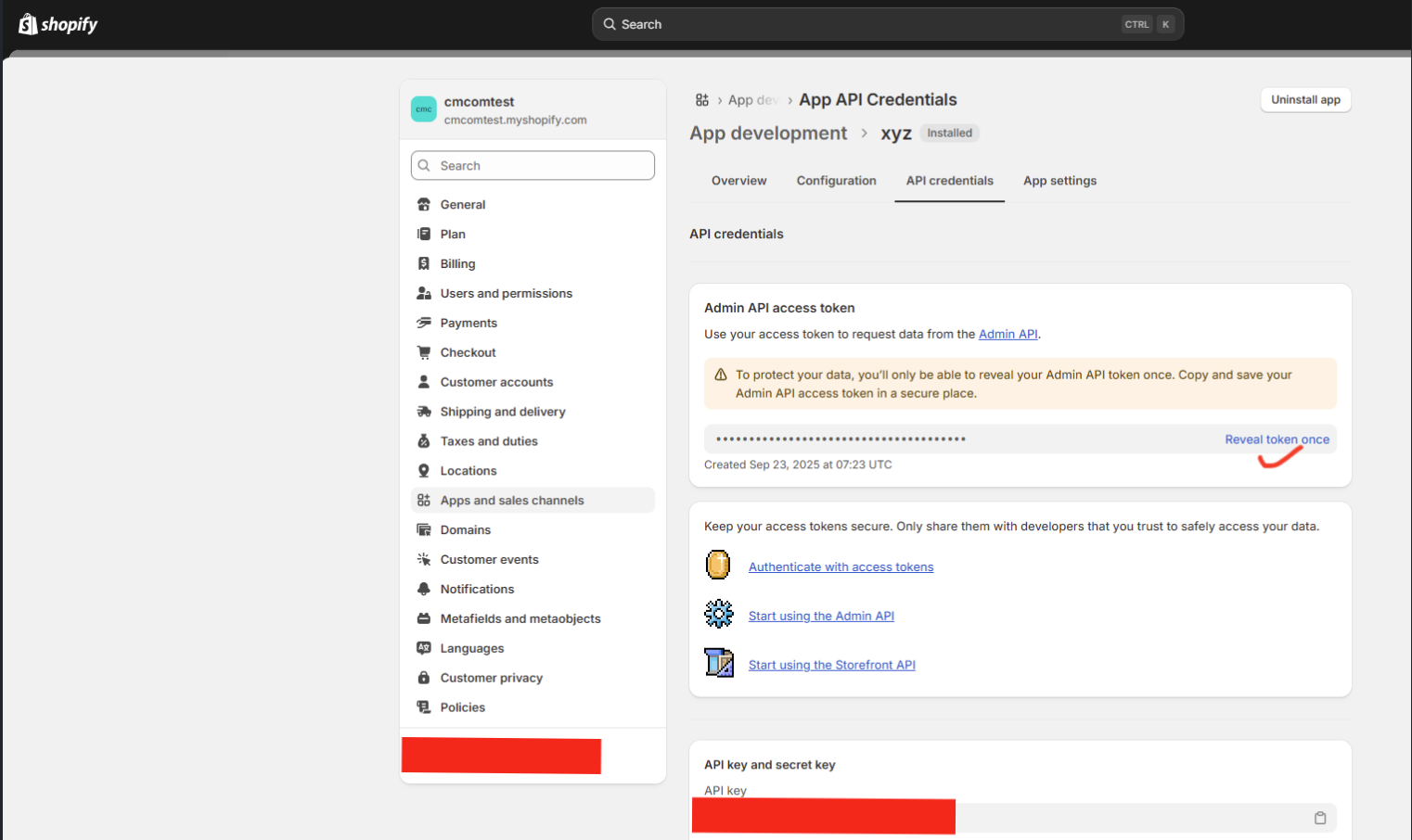
Task: Copy API key using clipboard icon
Action: (1319, 818)
